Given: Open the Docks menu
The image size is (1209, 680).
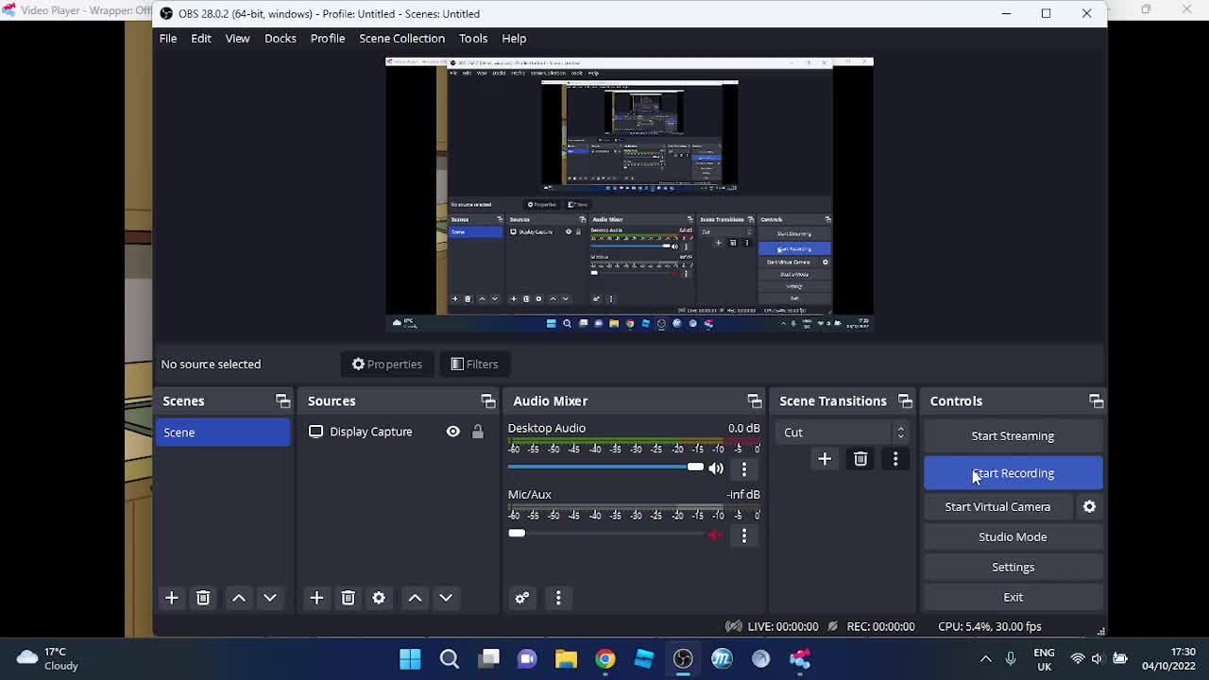Looking at the screenshot, I should click(x=281, y=39).
